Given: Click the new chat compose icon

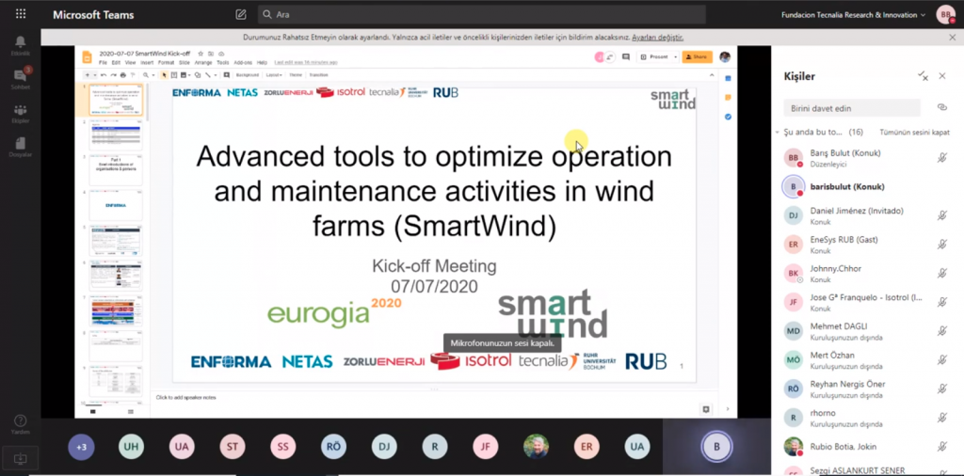Looking at the screenshot, I should tap(241, 15).
